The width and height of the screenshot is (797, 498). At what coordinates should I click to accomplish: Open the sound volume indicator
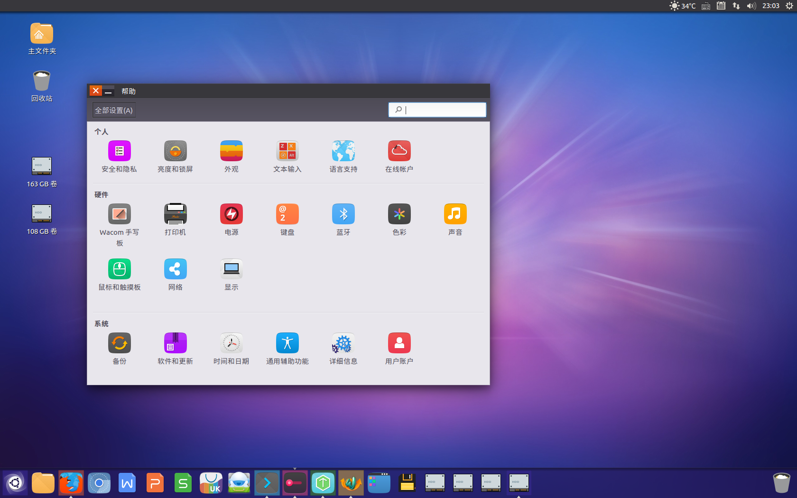pos(751,6)
